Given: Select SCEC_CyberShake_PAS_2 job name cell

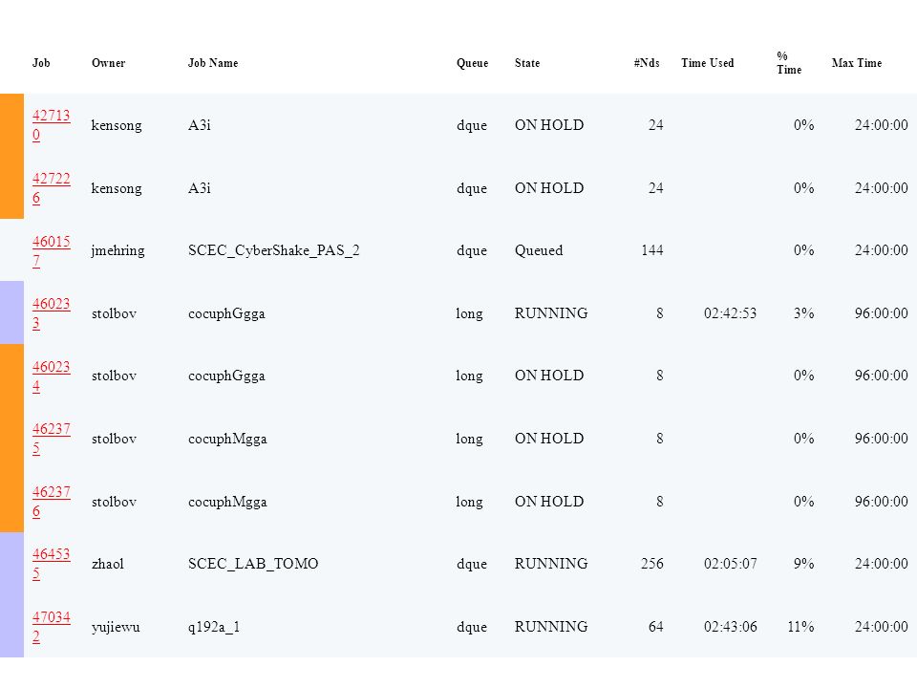Looking at the screenshot, I should click(x=274, y=250).
